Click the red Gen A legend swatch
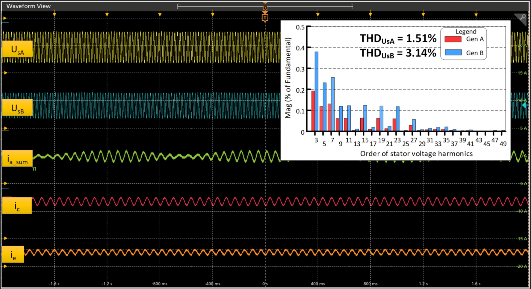Screen dimensions: 531x289 click(453, 39)
